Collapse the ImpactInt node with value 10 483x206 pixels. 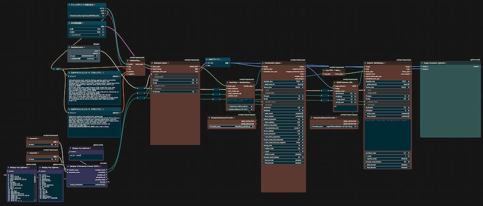click(28, 152)
